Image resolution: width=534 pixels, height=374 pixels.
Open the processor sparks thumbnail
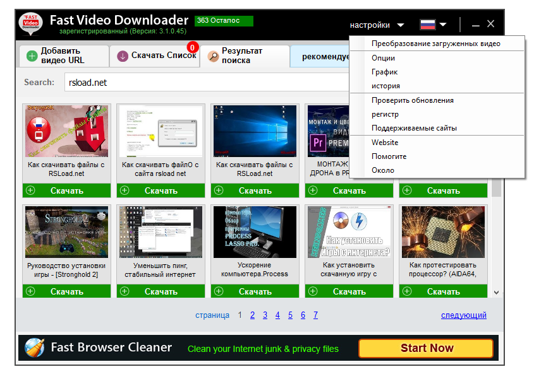(444, 232)
